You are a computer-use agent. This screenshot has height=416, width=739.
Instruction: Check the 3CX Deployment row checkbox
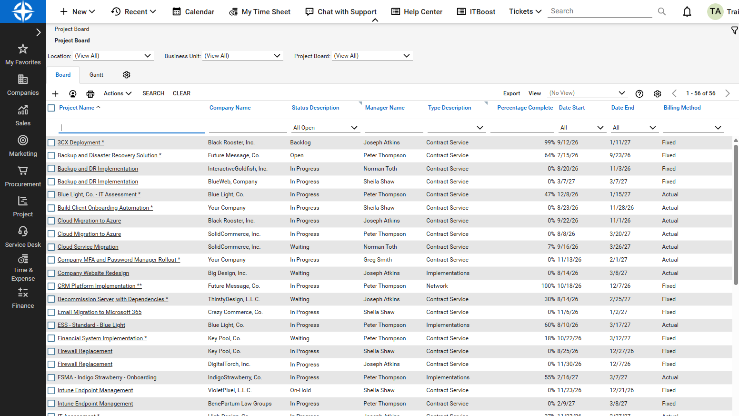[x=51, y=142]
